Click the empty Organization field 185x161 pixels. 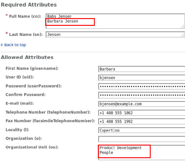(x=141, y=139)
